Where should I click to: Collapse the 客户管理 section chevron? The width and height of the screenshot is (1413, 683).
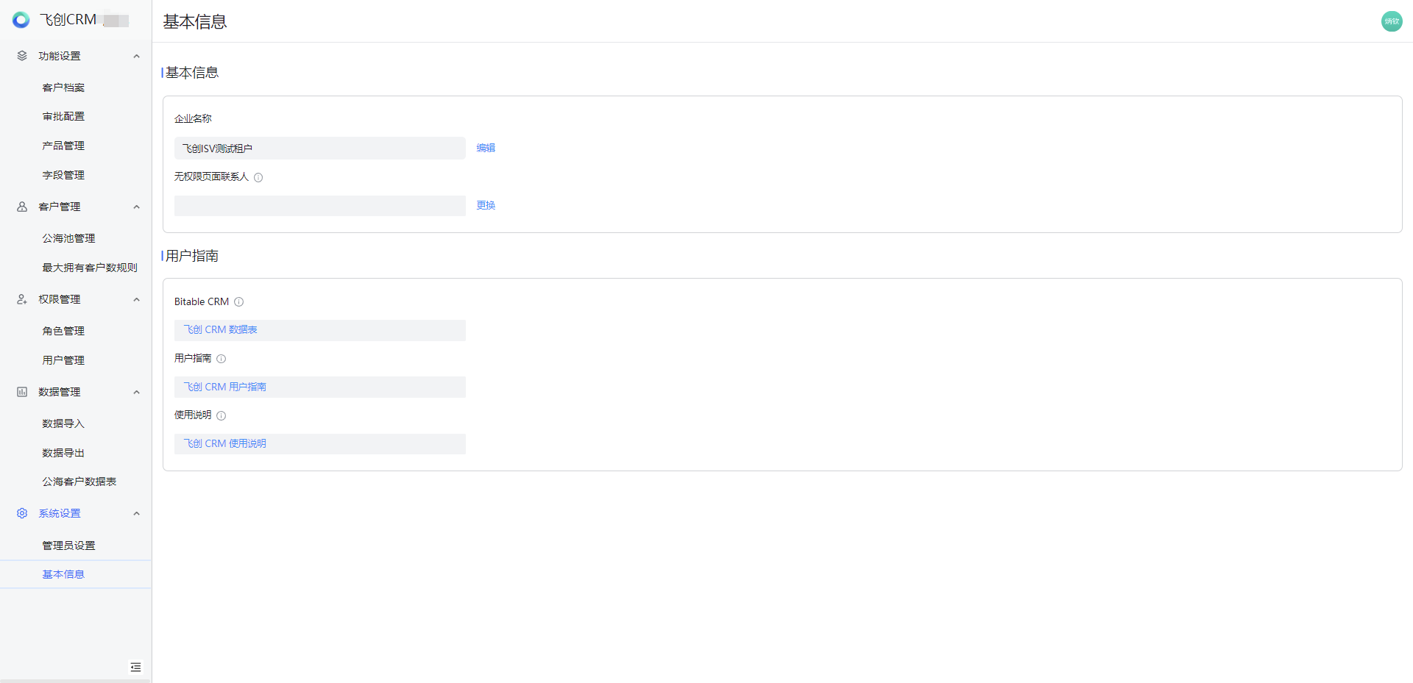coord(136,207)
